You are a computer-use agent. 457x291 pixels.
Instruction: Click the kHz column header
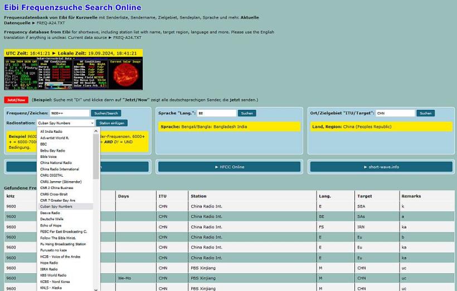(x=11, y=196)
